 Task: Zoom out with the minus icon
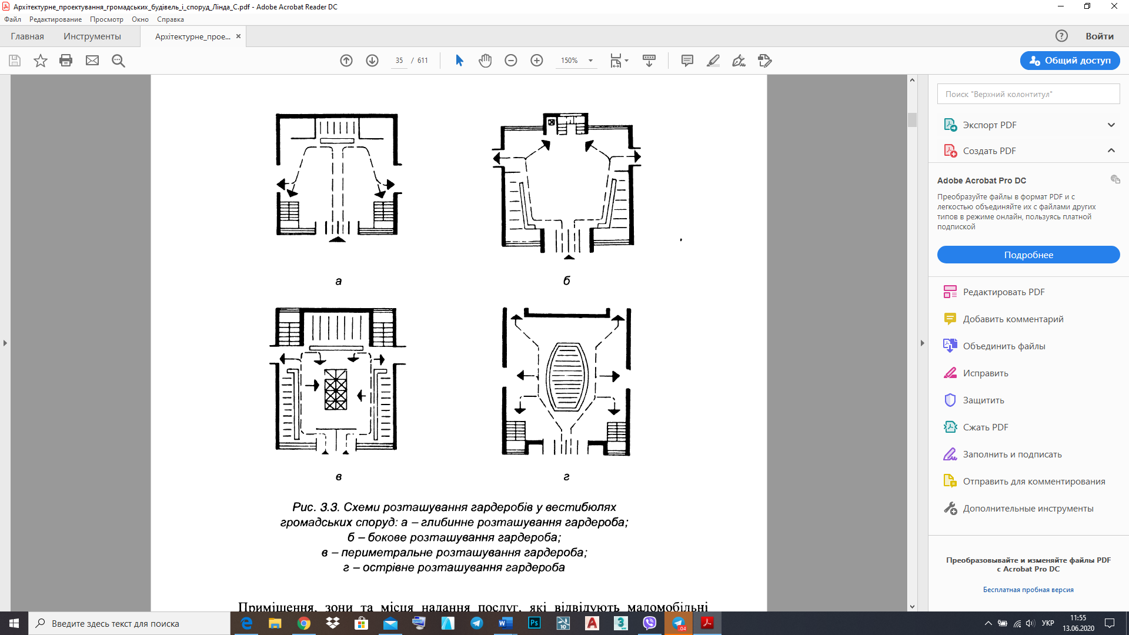point(511,61)
